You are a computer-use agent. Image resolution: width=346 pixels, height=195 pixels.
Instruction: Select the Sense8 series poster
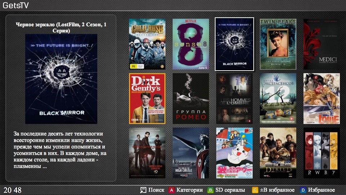pos(191,44)
